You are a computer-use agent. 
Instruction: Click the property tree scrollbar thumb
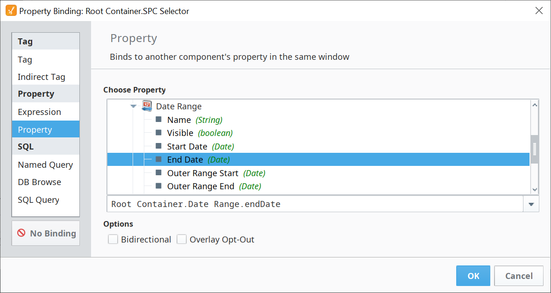[x=535, y=150]
